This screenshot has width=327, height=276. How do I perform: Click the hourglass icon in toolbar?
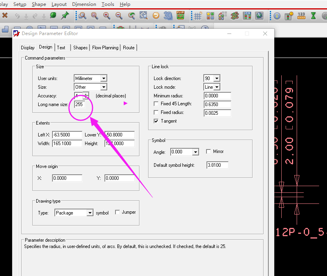point(313,16)
